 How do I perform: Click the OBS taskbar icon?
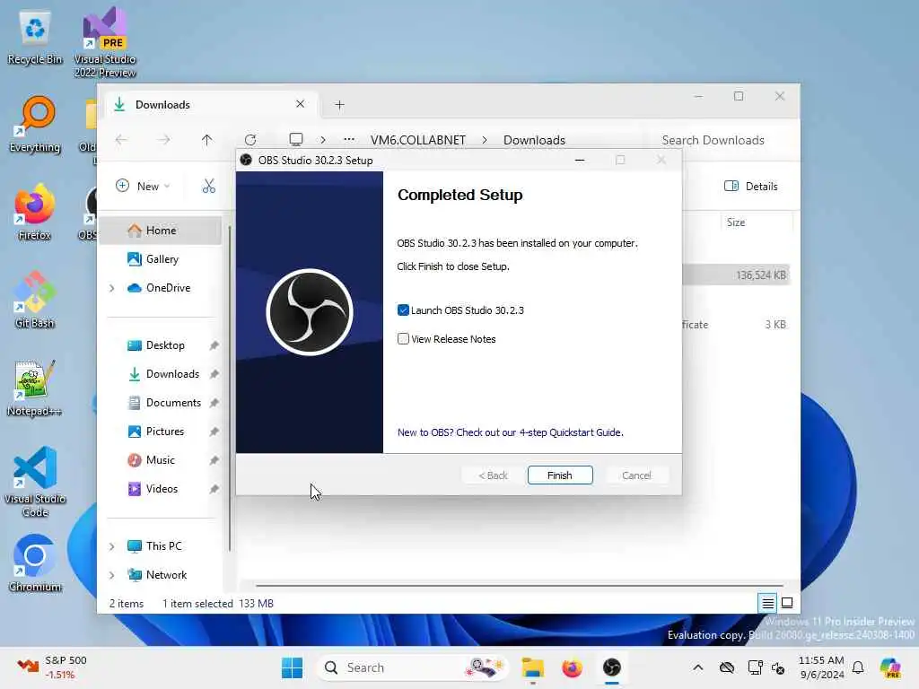click(612, 667)
